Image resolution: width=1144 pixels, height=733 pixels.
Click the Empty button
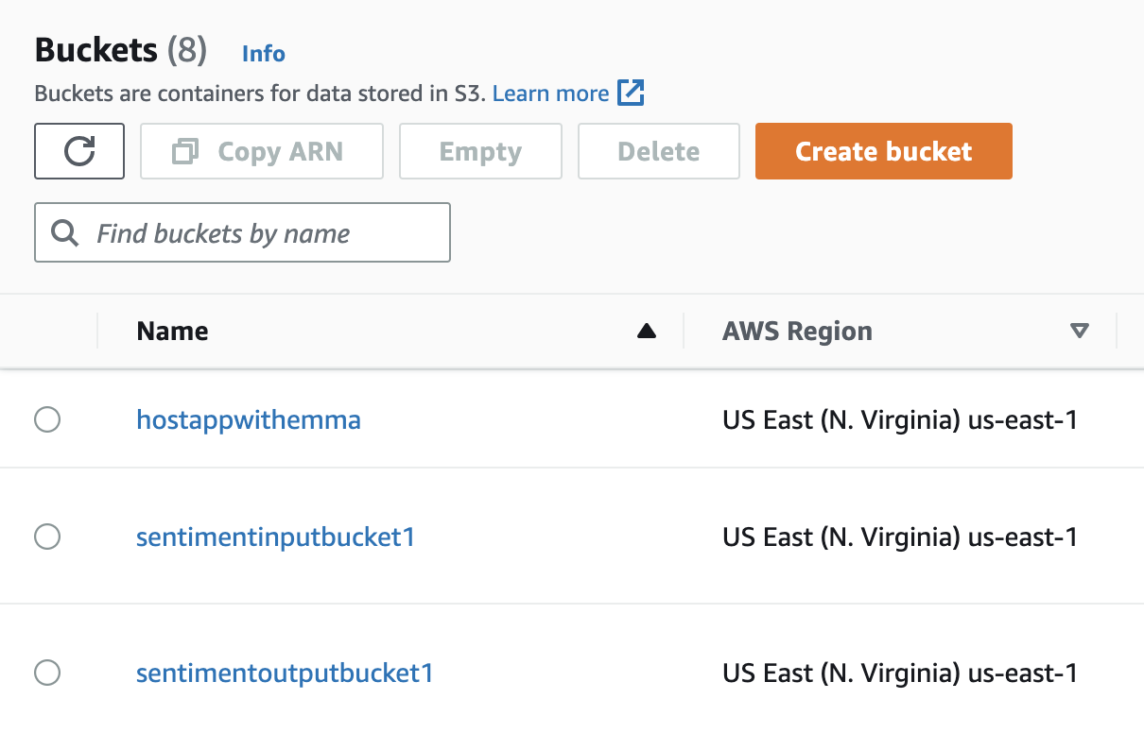(x=480, y=151)
